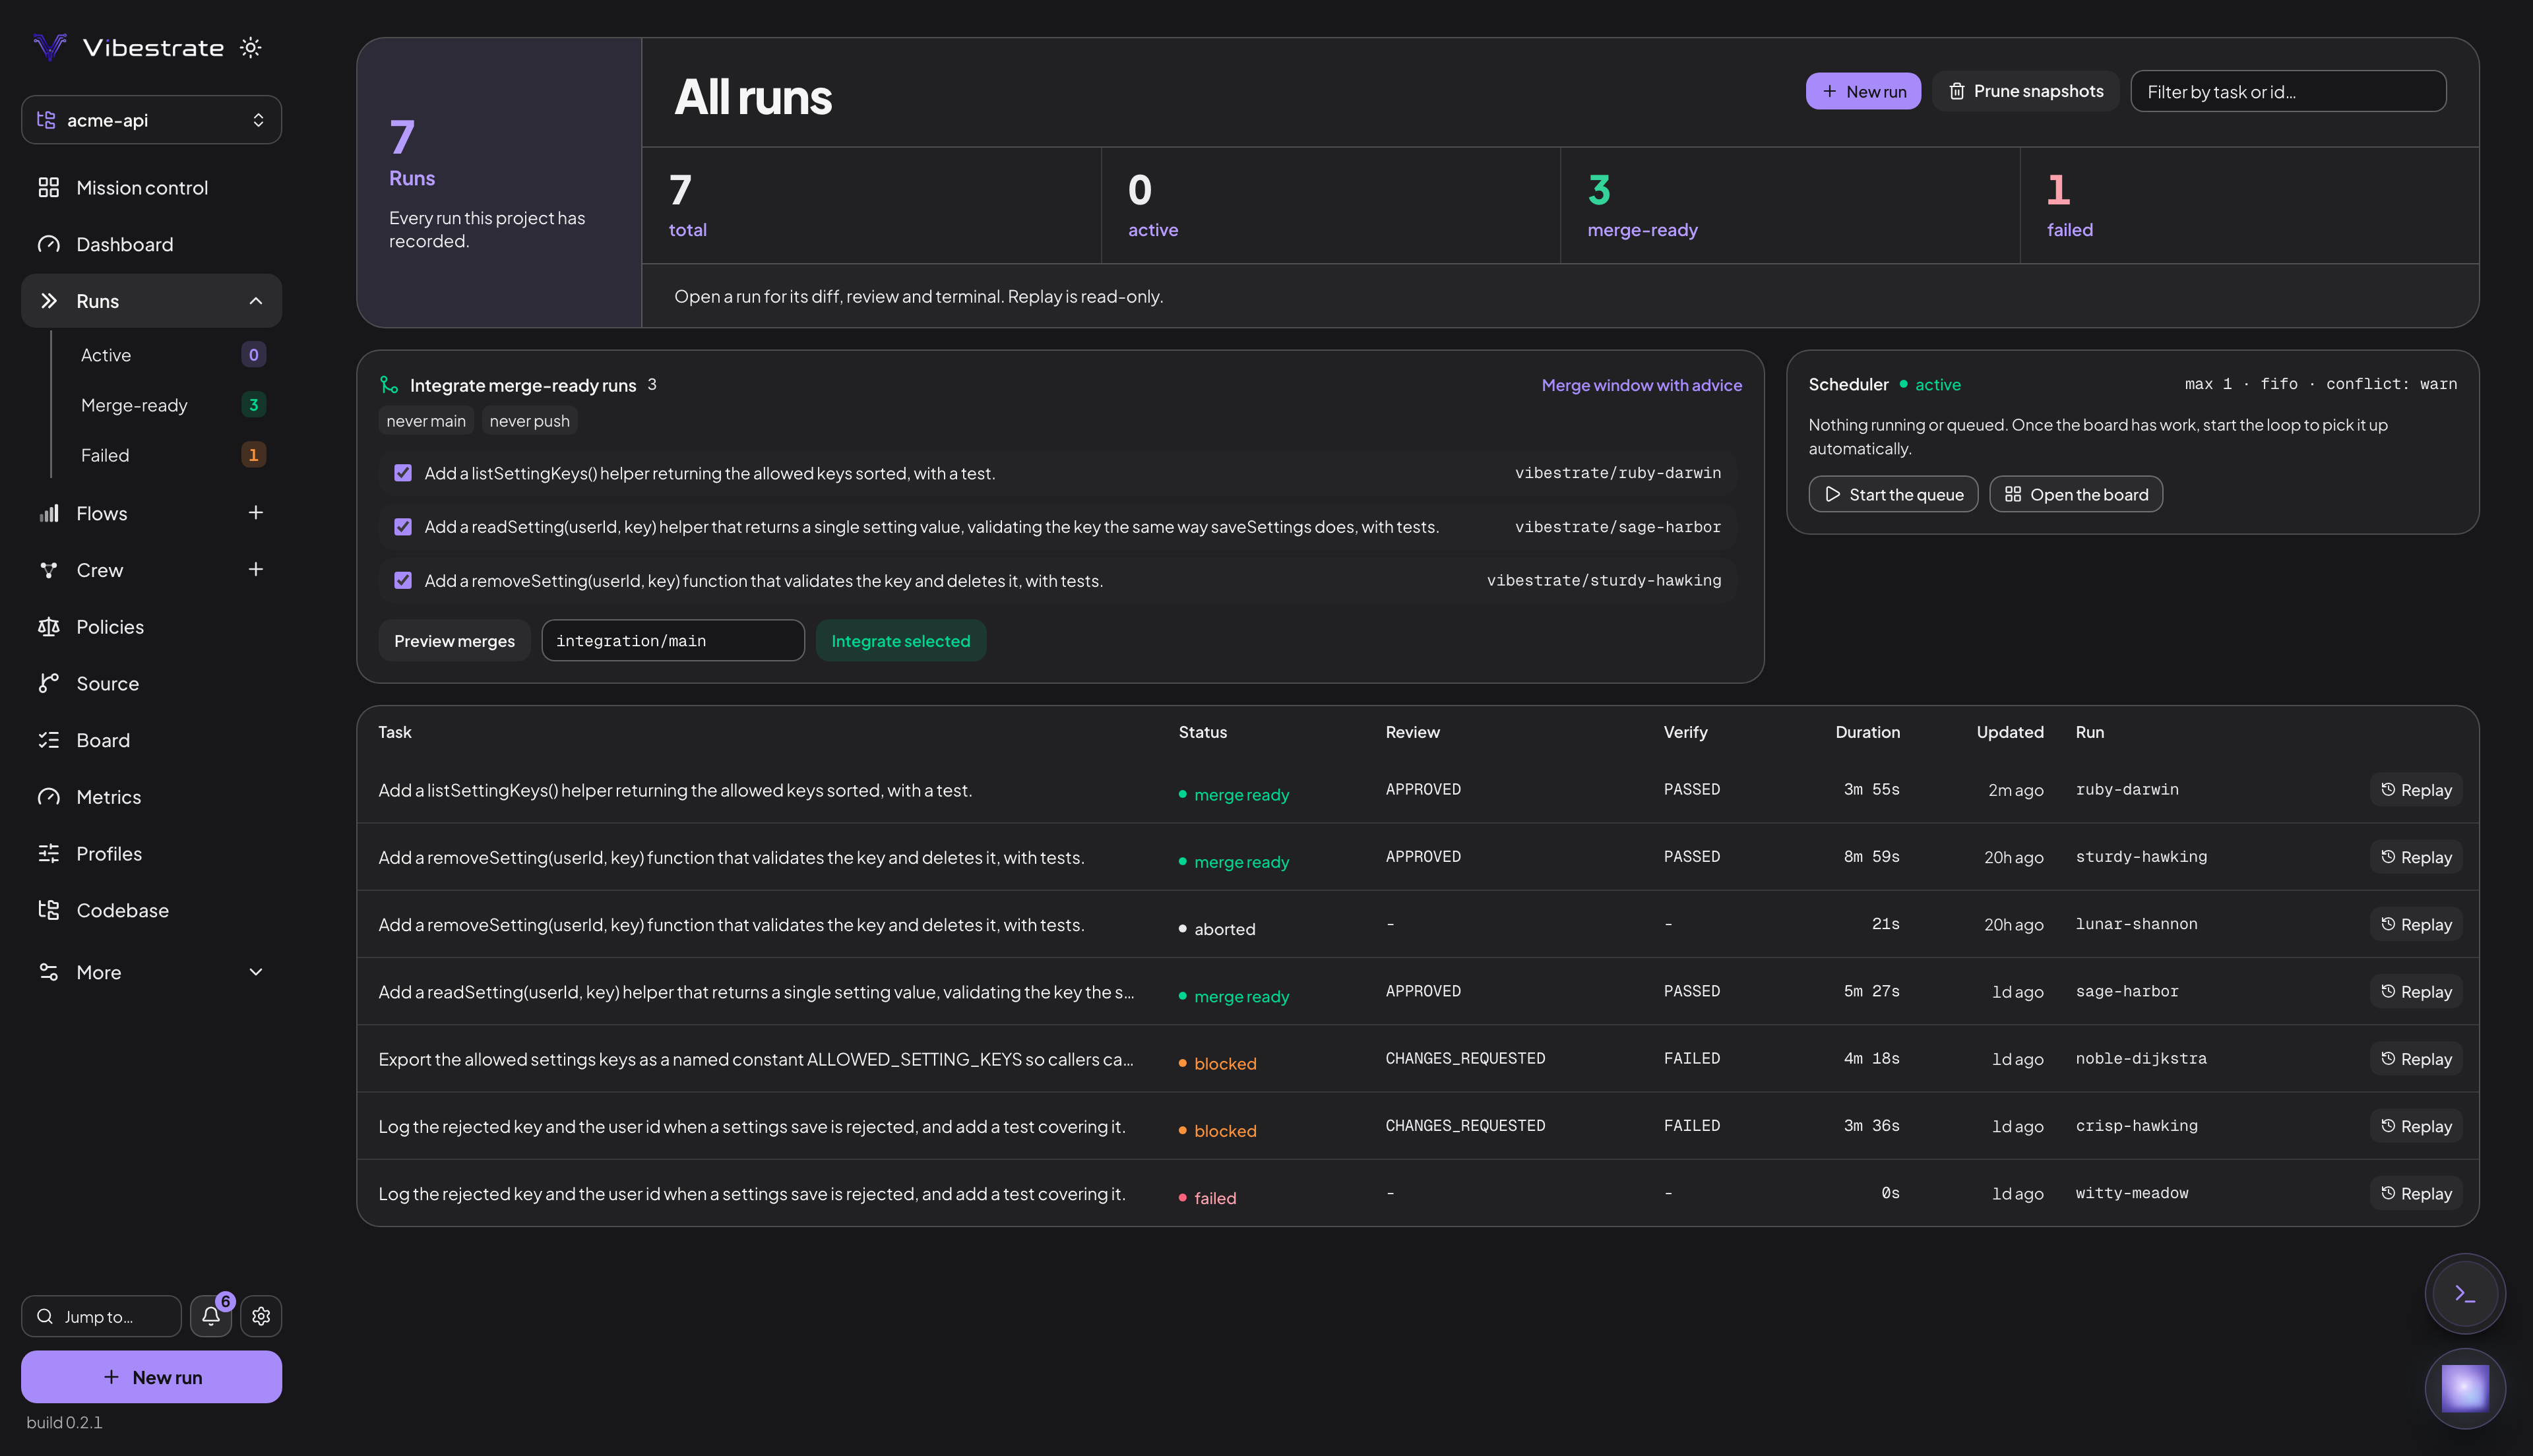Viewport: 2533px width, 1456px height.
Task: Open the Flows section
Action: click(x=102, y=513)
